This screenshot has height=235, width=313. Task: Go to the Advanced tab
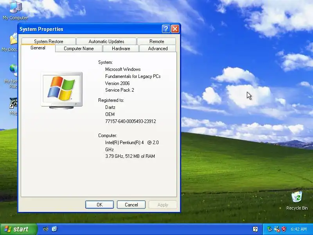pos(158,49)
